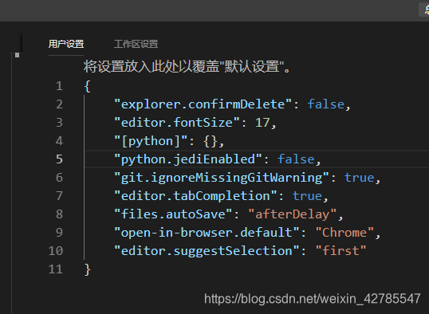The image size is (429, 314).
Task: Click the closing brace on line 11
Action: (x=87, y=269)
